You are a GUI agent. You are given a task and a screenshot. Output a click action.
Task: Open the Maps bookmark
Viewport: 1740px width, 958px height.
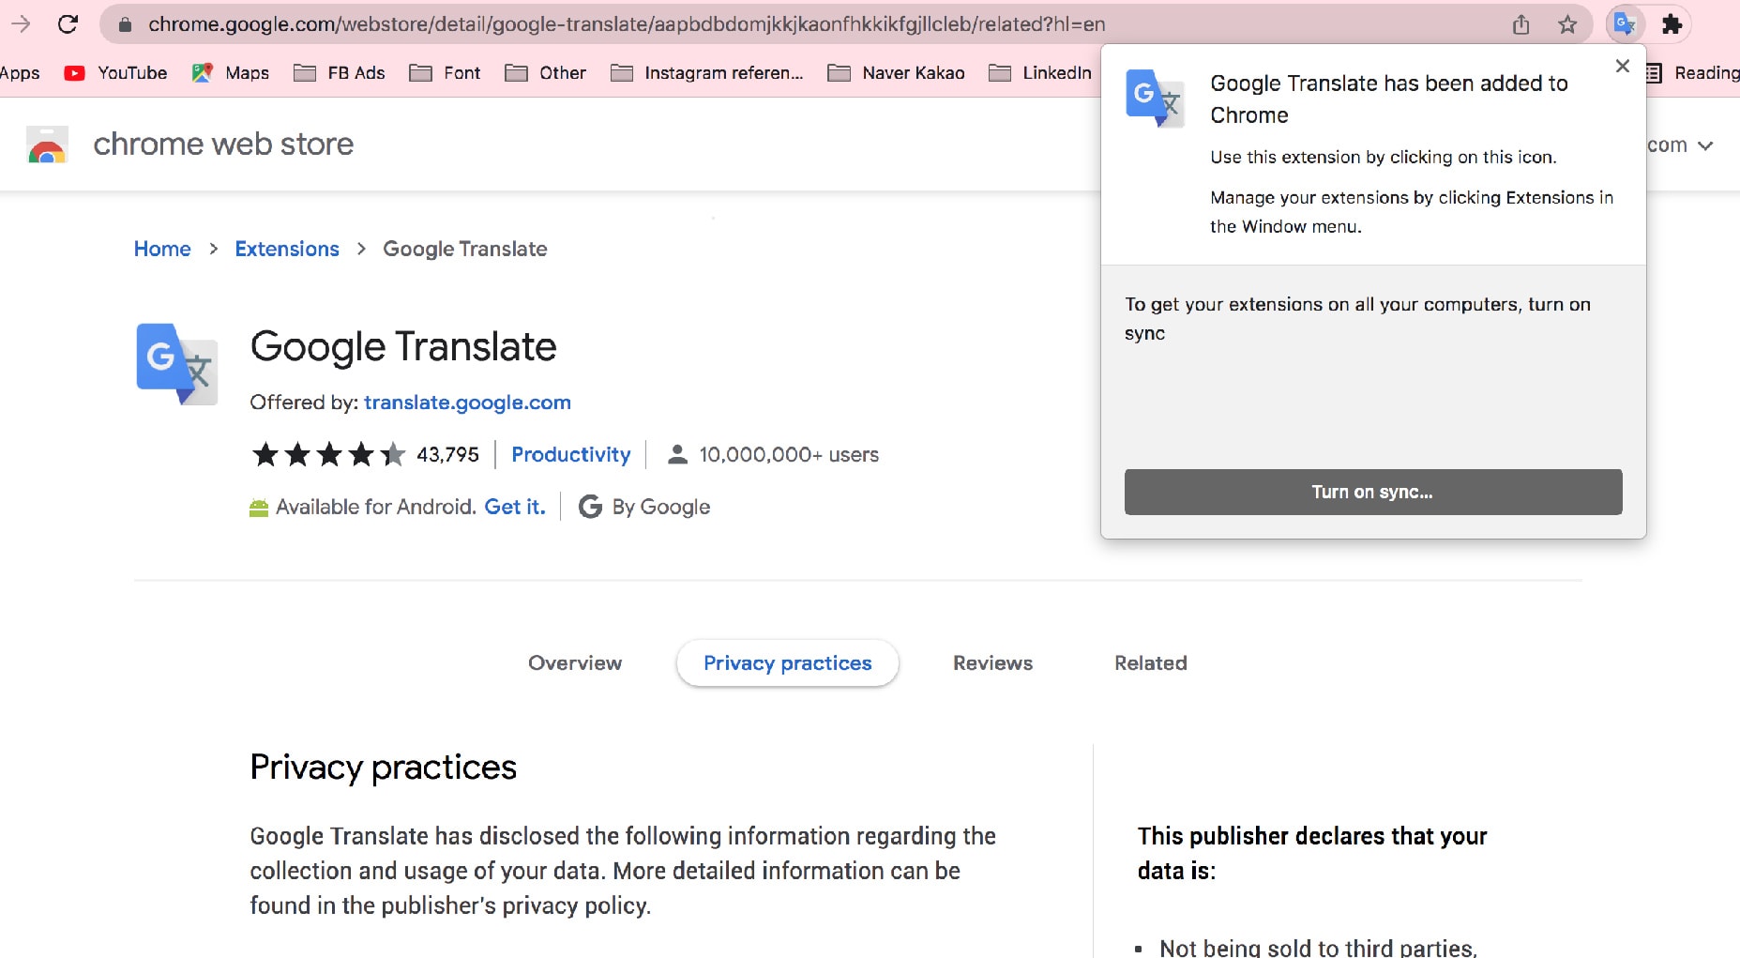[x=231, y=73]
